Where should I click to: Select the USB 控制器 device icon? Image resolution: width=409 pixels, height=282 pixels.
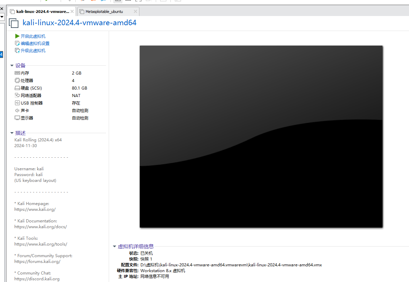[x=17, y=103]
